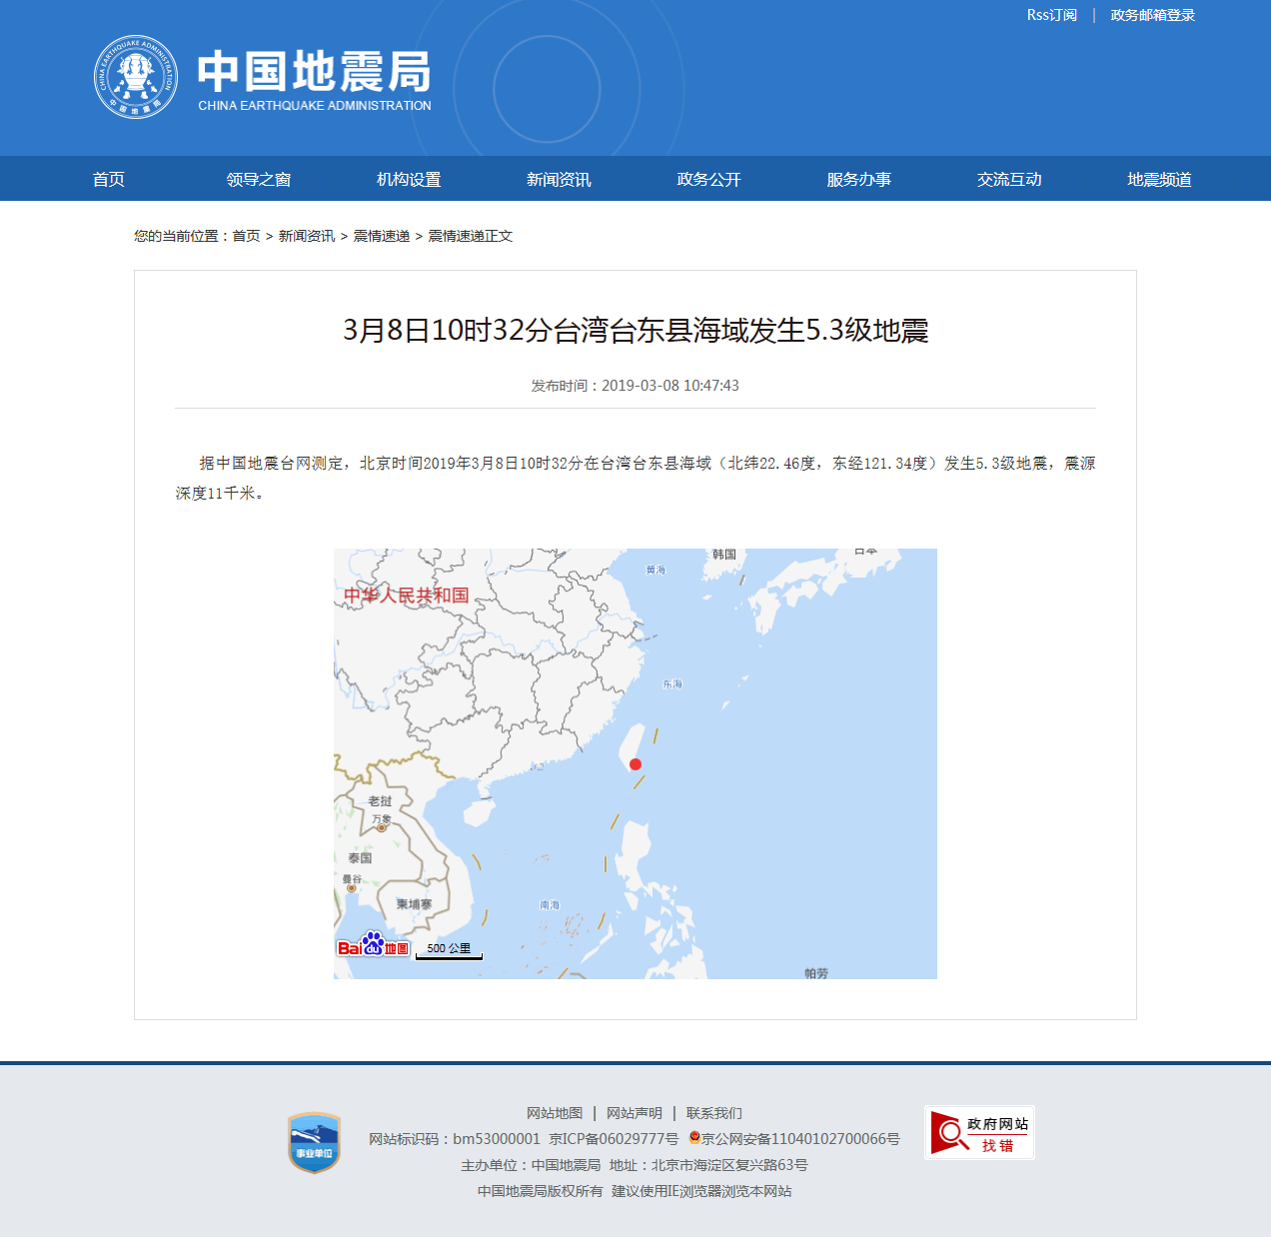Click the red earthquake epicenter marker
The image size is (1271, 1237).
pos(635,764)
